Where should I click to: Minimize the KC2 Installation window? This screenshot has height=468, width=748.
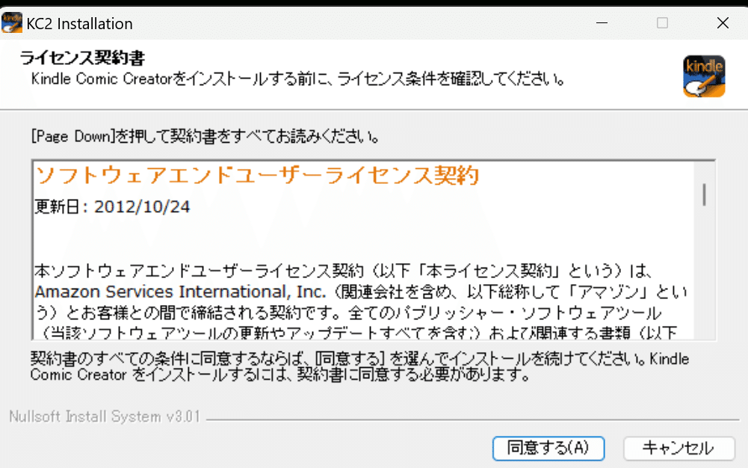coord(602,23)
